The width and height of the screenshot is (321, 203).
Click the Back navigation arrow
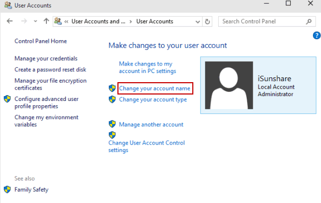tap(10, 21)
